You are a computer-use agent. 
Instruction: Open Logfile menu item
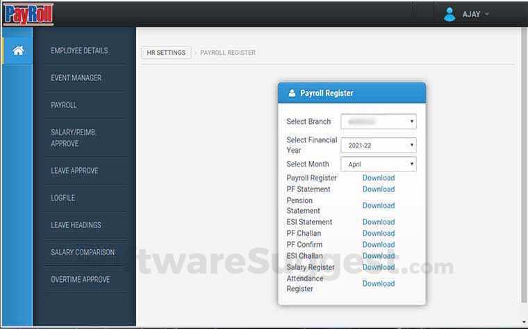63,198
